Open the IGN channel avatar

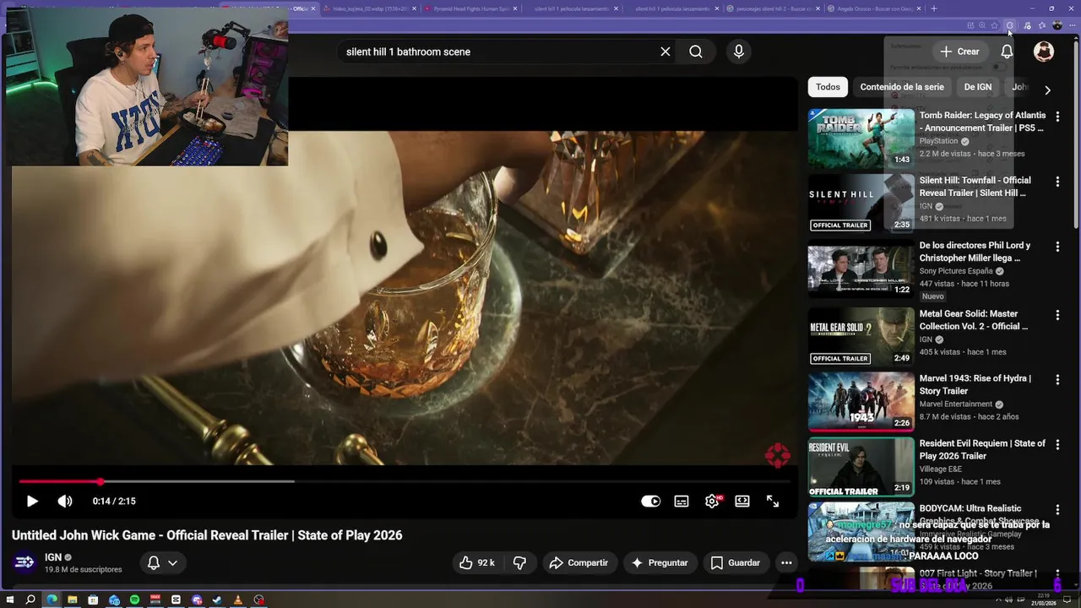(x=24, y=562)
